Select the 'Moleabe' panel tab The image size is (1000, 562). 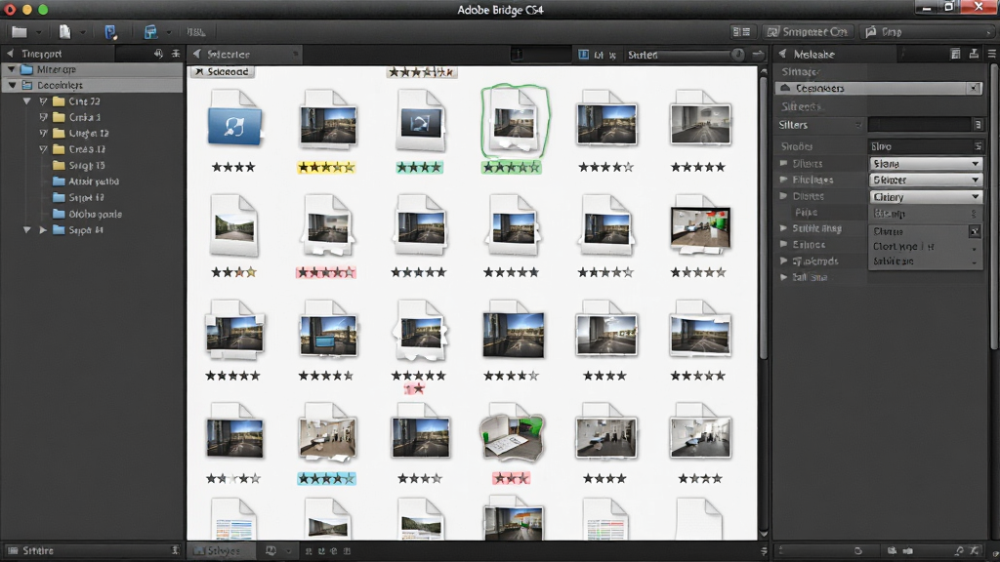(x=813, y=55)
